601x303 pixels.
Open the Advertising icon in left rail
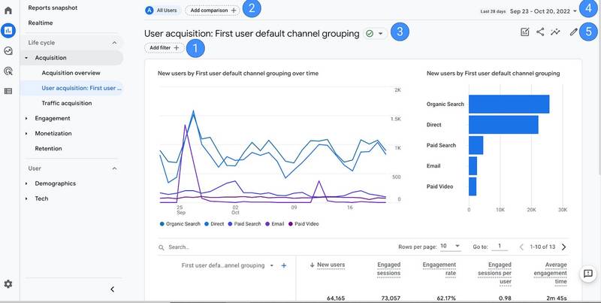point(8,71)
